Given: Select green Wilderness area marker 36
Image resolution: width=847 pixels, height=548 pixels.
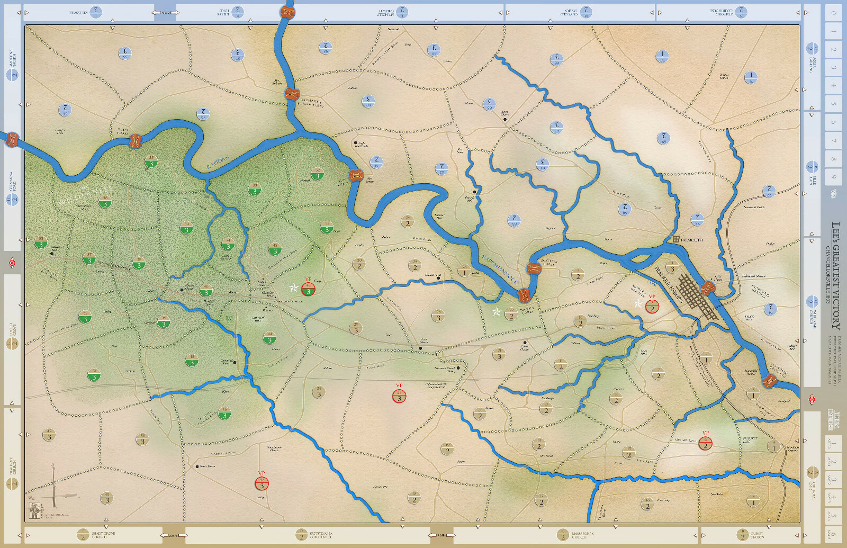Looking at the screenshot, I should [105, 202].
